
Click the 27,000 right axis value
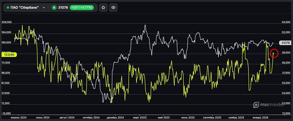(286, 73)
